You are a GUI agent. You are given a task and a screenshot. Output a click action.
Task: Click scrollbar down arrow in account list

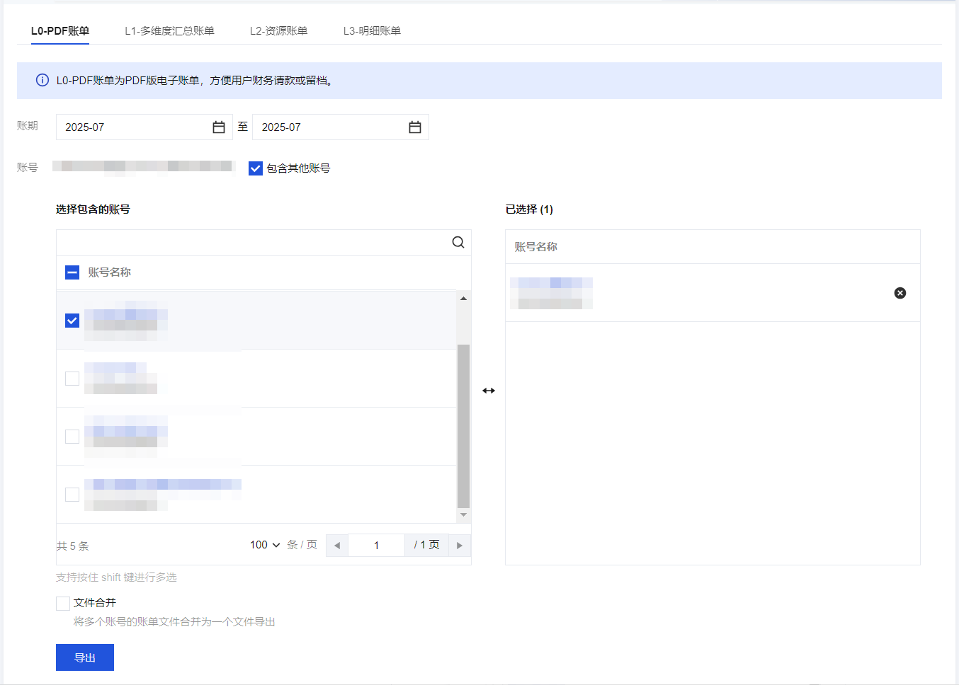[464, 515]
